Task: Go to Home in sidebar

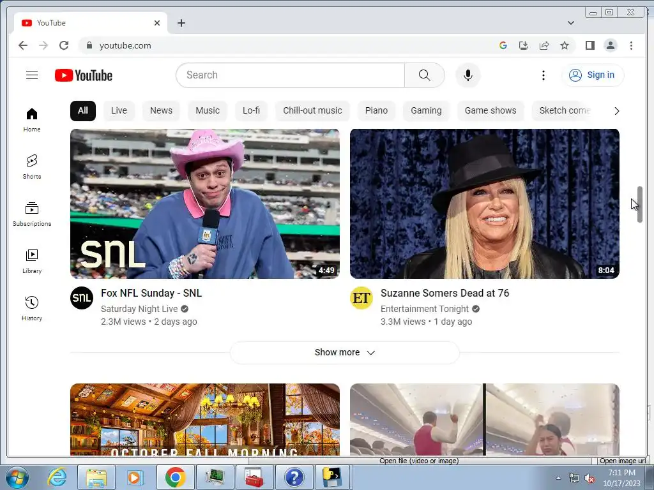Action: pyautogui.click(x=32, y=120)
